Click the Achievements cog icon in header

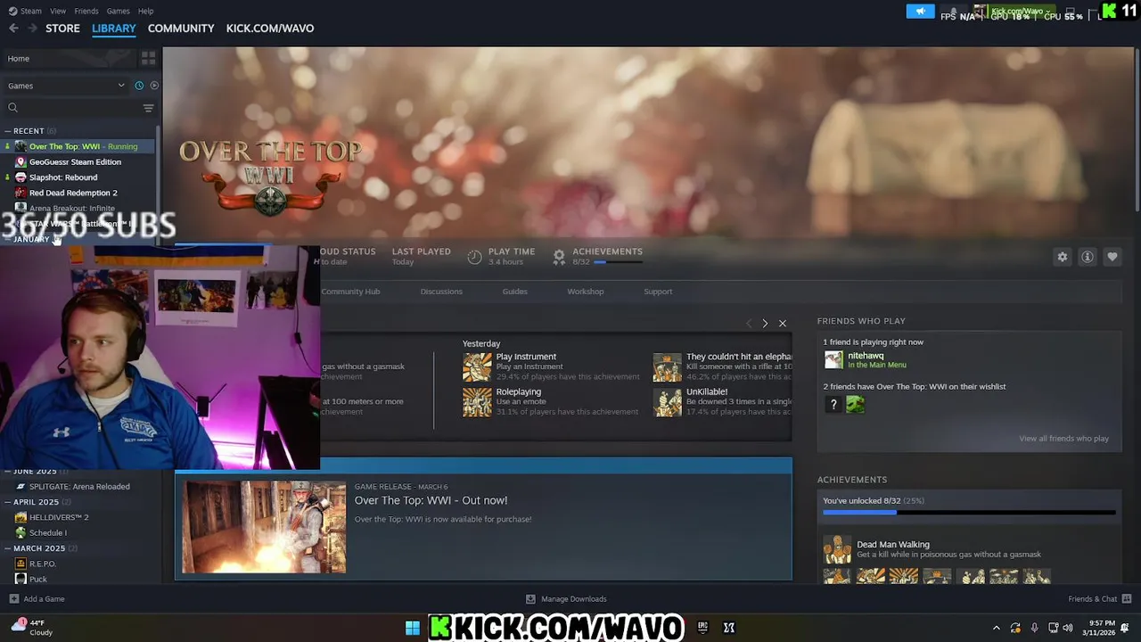[559, 257]
